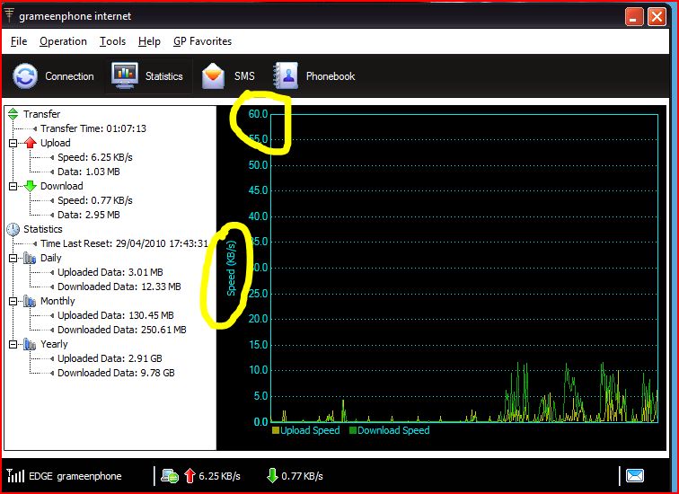
Task: Click the red Upload arrow icon
Action: 30,143
